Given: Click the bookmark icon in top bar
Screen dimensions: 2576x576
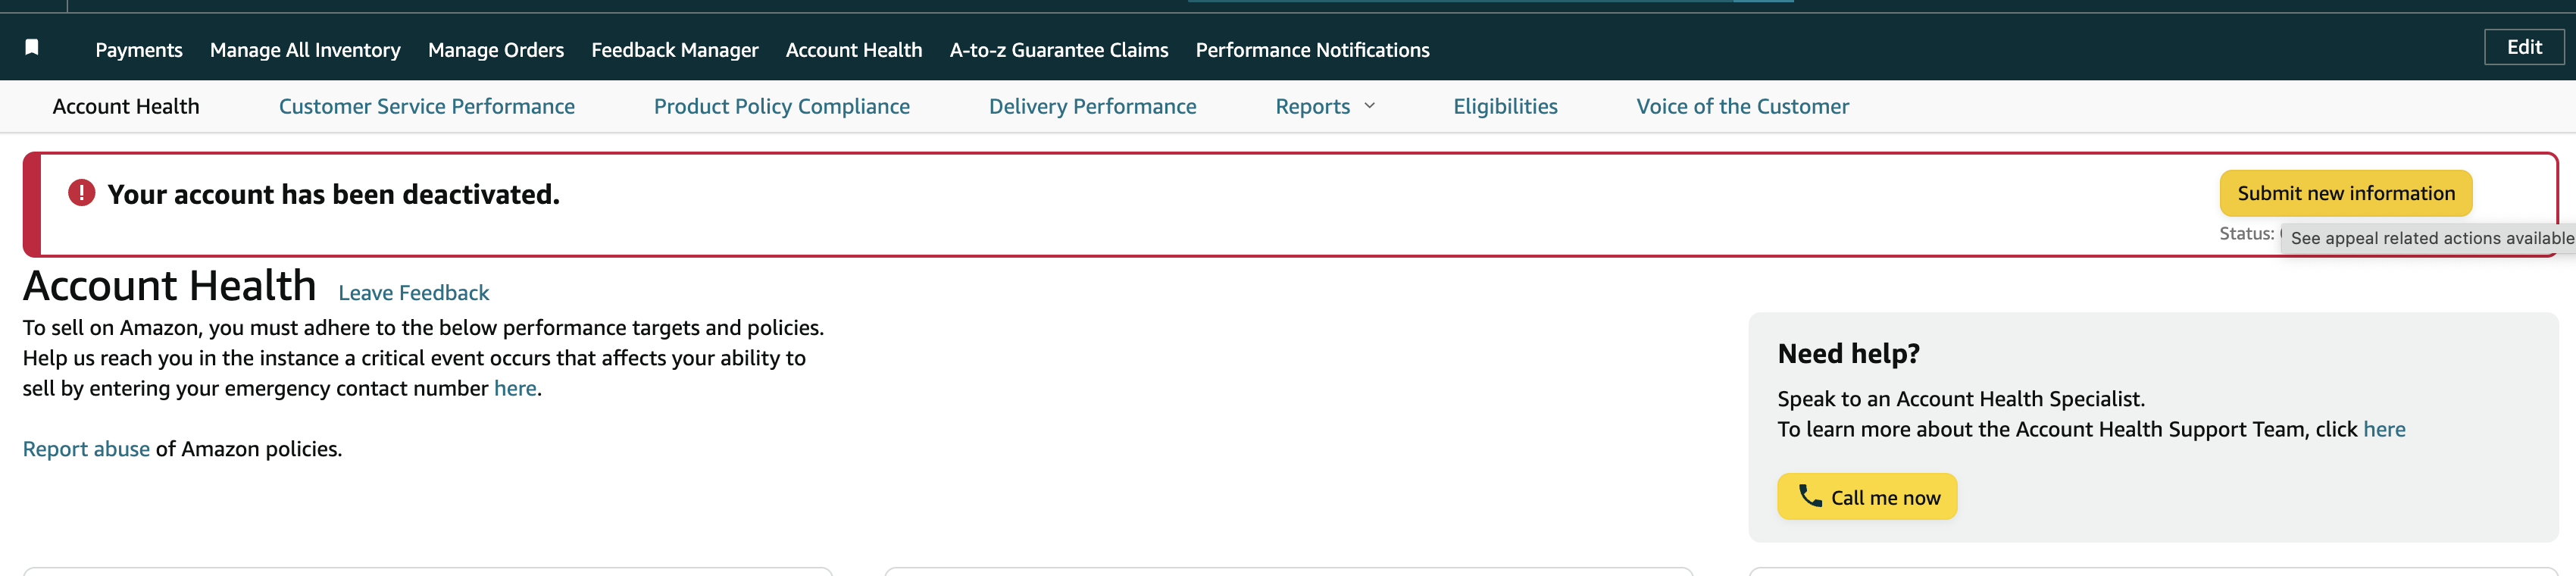Looking at the screenshot, I should [x=32, y=47].
